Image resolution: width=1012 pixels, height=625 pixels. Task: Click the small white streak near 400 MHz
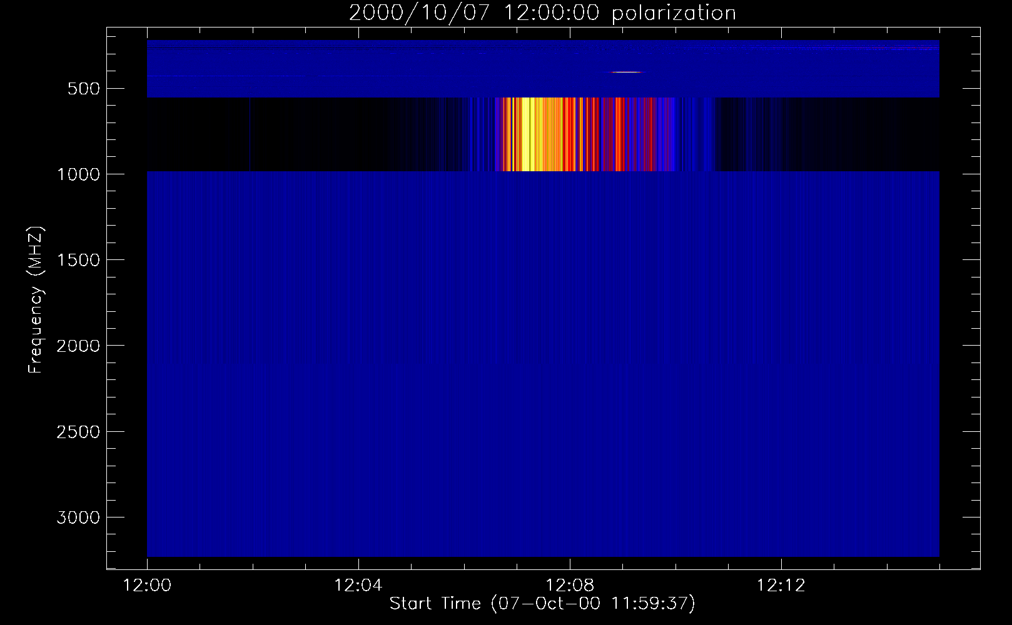pos(626,72)
